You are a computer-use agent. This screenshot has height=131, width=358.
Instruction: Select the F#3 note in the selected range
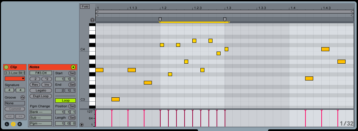(x=170, y=74)
